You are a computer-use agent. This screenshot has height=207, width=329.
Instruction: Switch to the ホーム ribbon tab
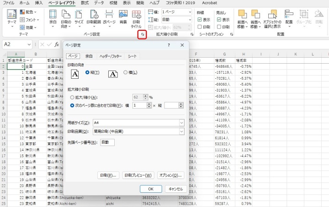(24, 3)
